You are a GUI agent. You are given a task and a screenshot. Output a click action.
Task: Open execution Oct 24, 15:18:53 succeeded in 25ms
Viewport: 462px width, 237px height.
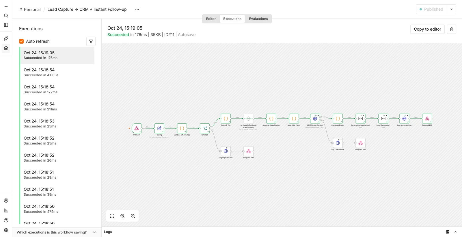[x=57, y=123]
